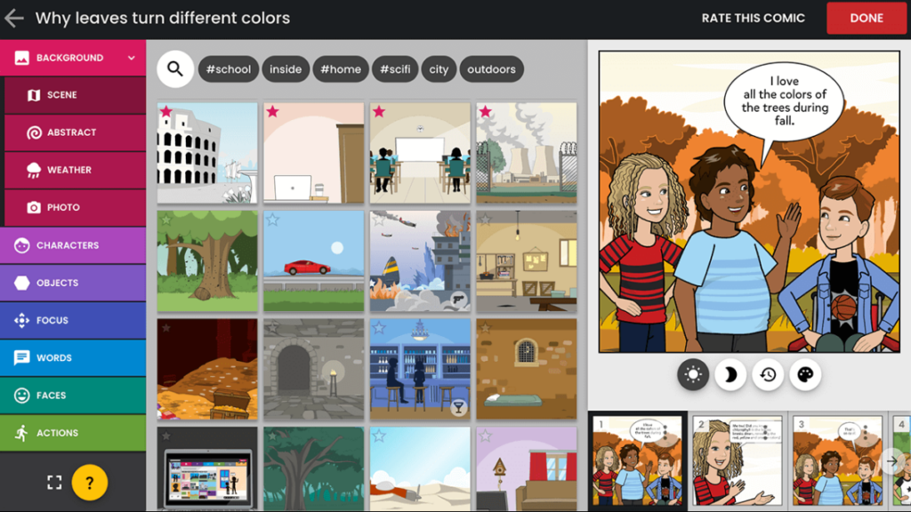Select comic panel 2 thumbnail
911x512 pixels.
pyautogui.click(x=738, y=461)
